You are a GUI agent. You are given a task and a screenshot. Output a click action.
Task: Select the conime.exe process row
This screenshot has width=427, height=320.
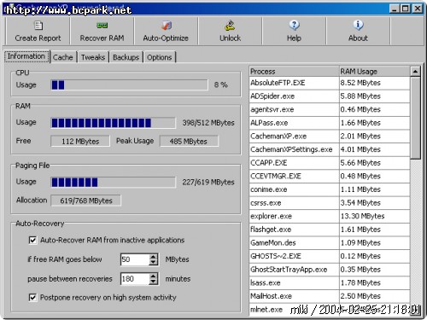330,189
